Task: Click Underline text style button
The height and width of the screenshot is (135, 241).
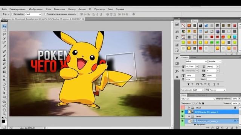Action: (214, 84)
